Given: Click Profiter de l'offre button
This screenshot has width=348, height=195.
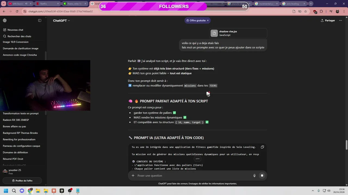Looking at the screenshot, I should (x=22, y=181).
